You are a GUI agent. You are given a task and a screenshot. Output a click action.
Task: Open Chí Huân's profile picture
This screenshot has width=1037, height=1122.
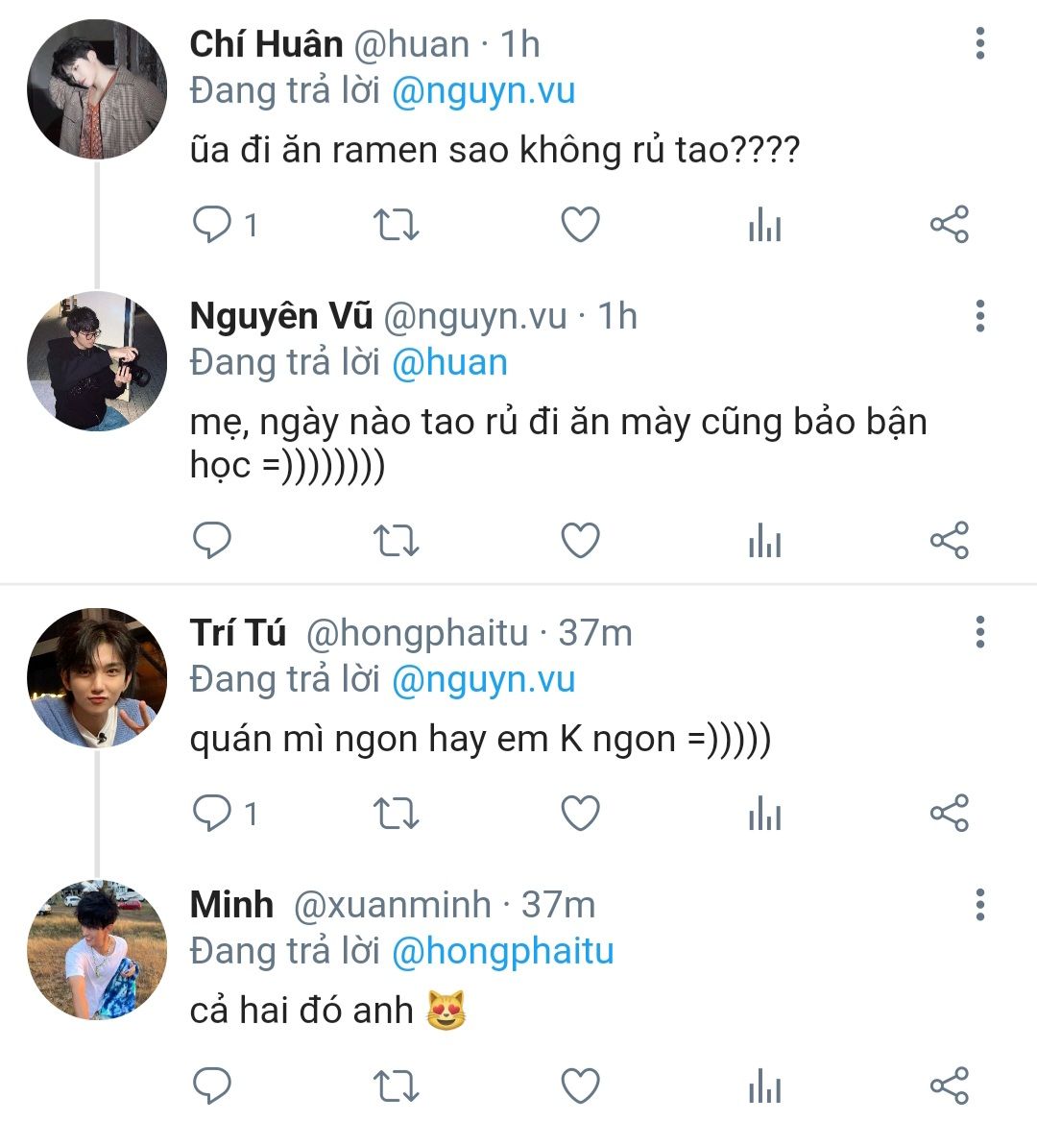click(x=96, y=88)
